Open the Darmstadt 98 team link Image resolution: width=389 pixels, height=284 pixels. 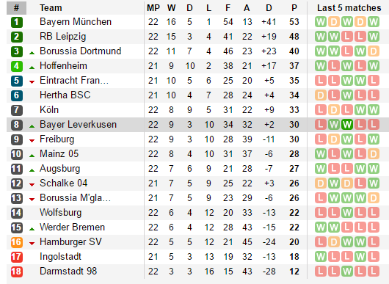click(68, 271)
